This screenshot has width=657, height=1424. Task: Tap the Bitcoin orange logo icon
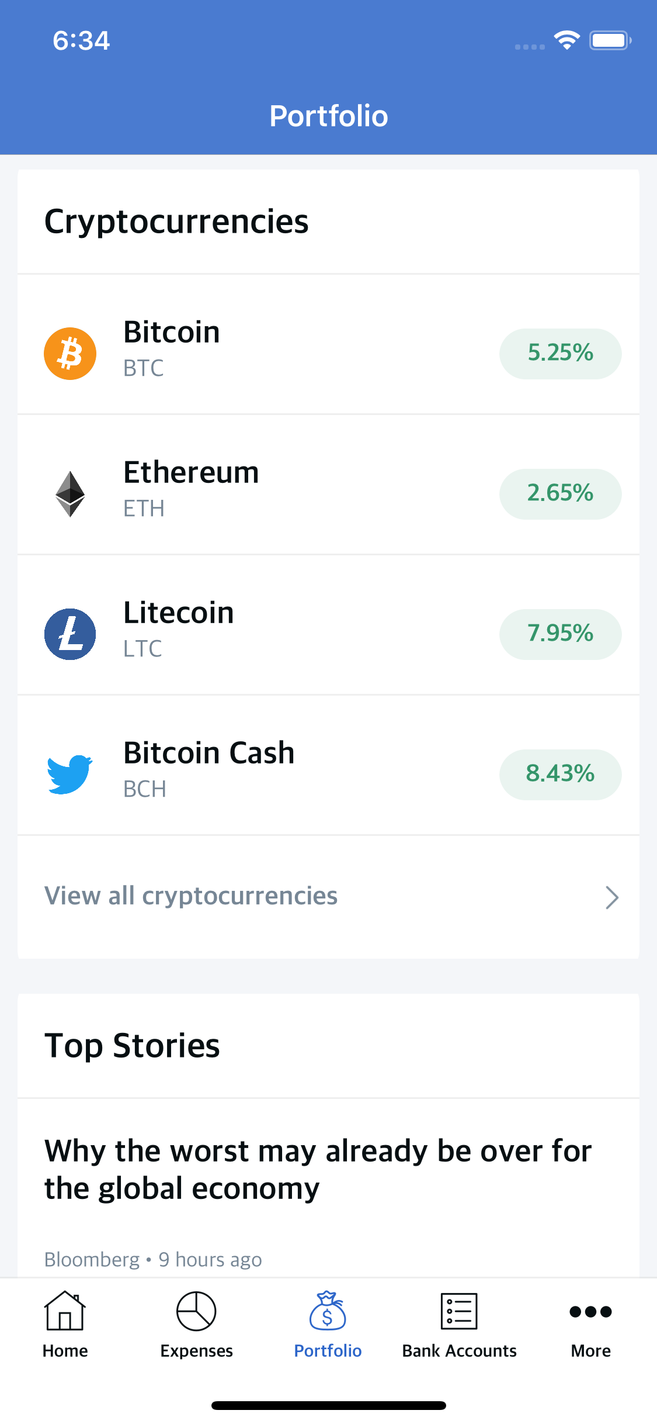tap(70, 354)
